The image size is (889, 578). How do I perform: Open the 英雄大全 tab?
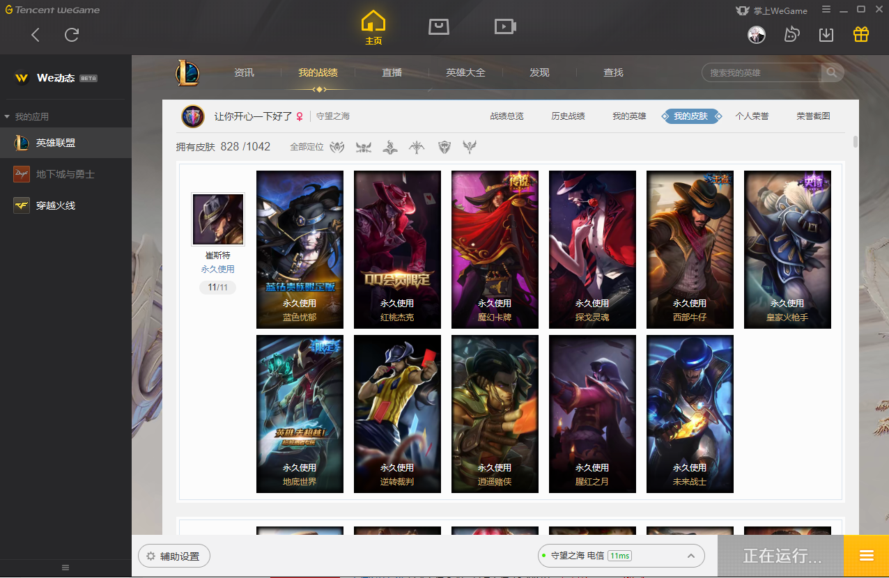[x=465, y=72]
